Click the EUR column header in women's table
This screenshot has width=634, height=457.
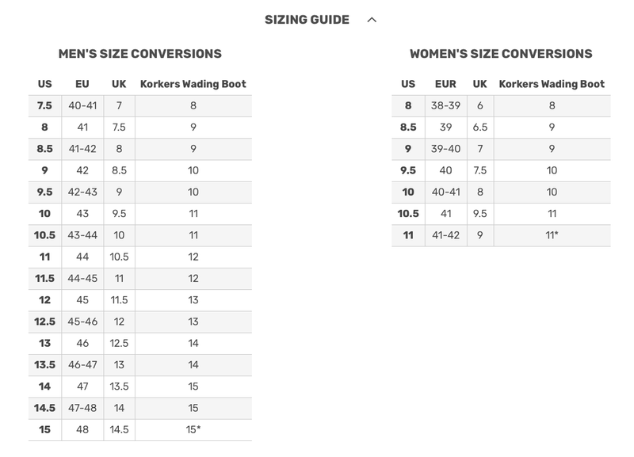coord(444,82)
